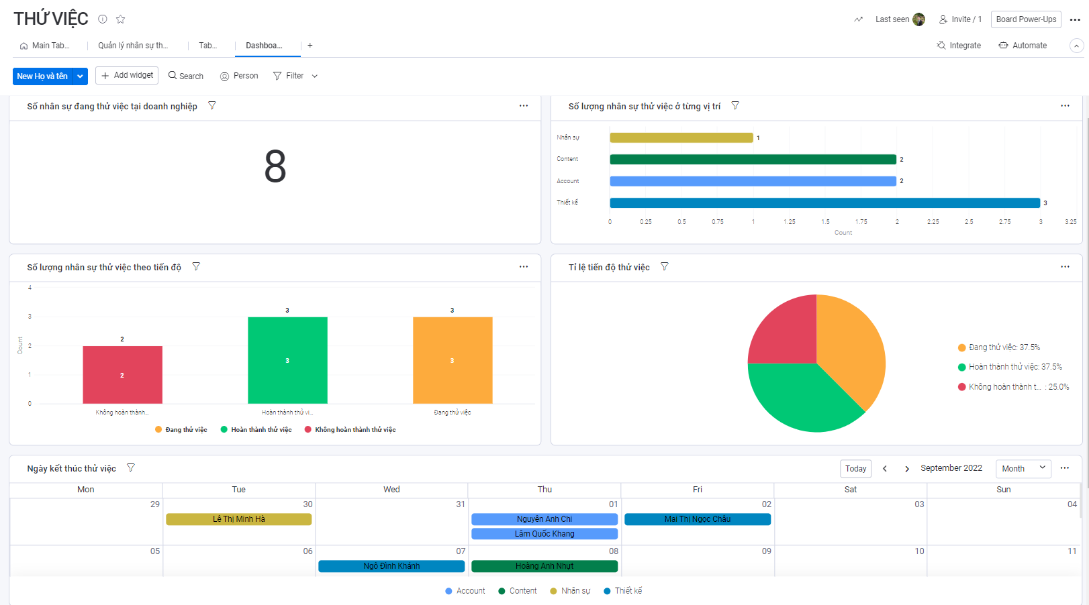The image size is (1089, 605).
Task: Expand the New Họ và tên dropdown arrow
Action: (80, 76)
